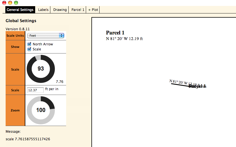Click the yellow minimize window button
The image size is (236, 147).
point(10,3)
